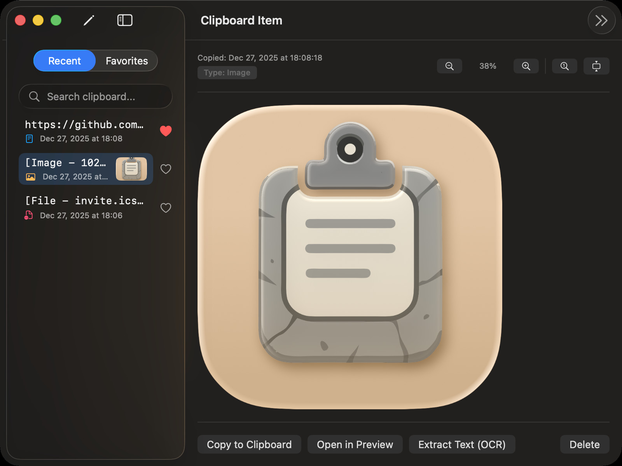Switch to the Favorites tab
The width and height of the screenshot is (622, 466).
click(x=127, y=61)
